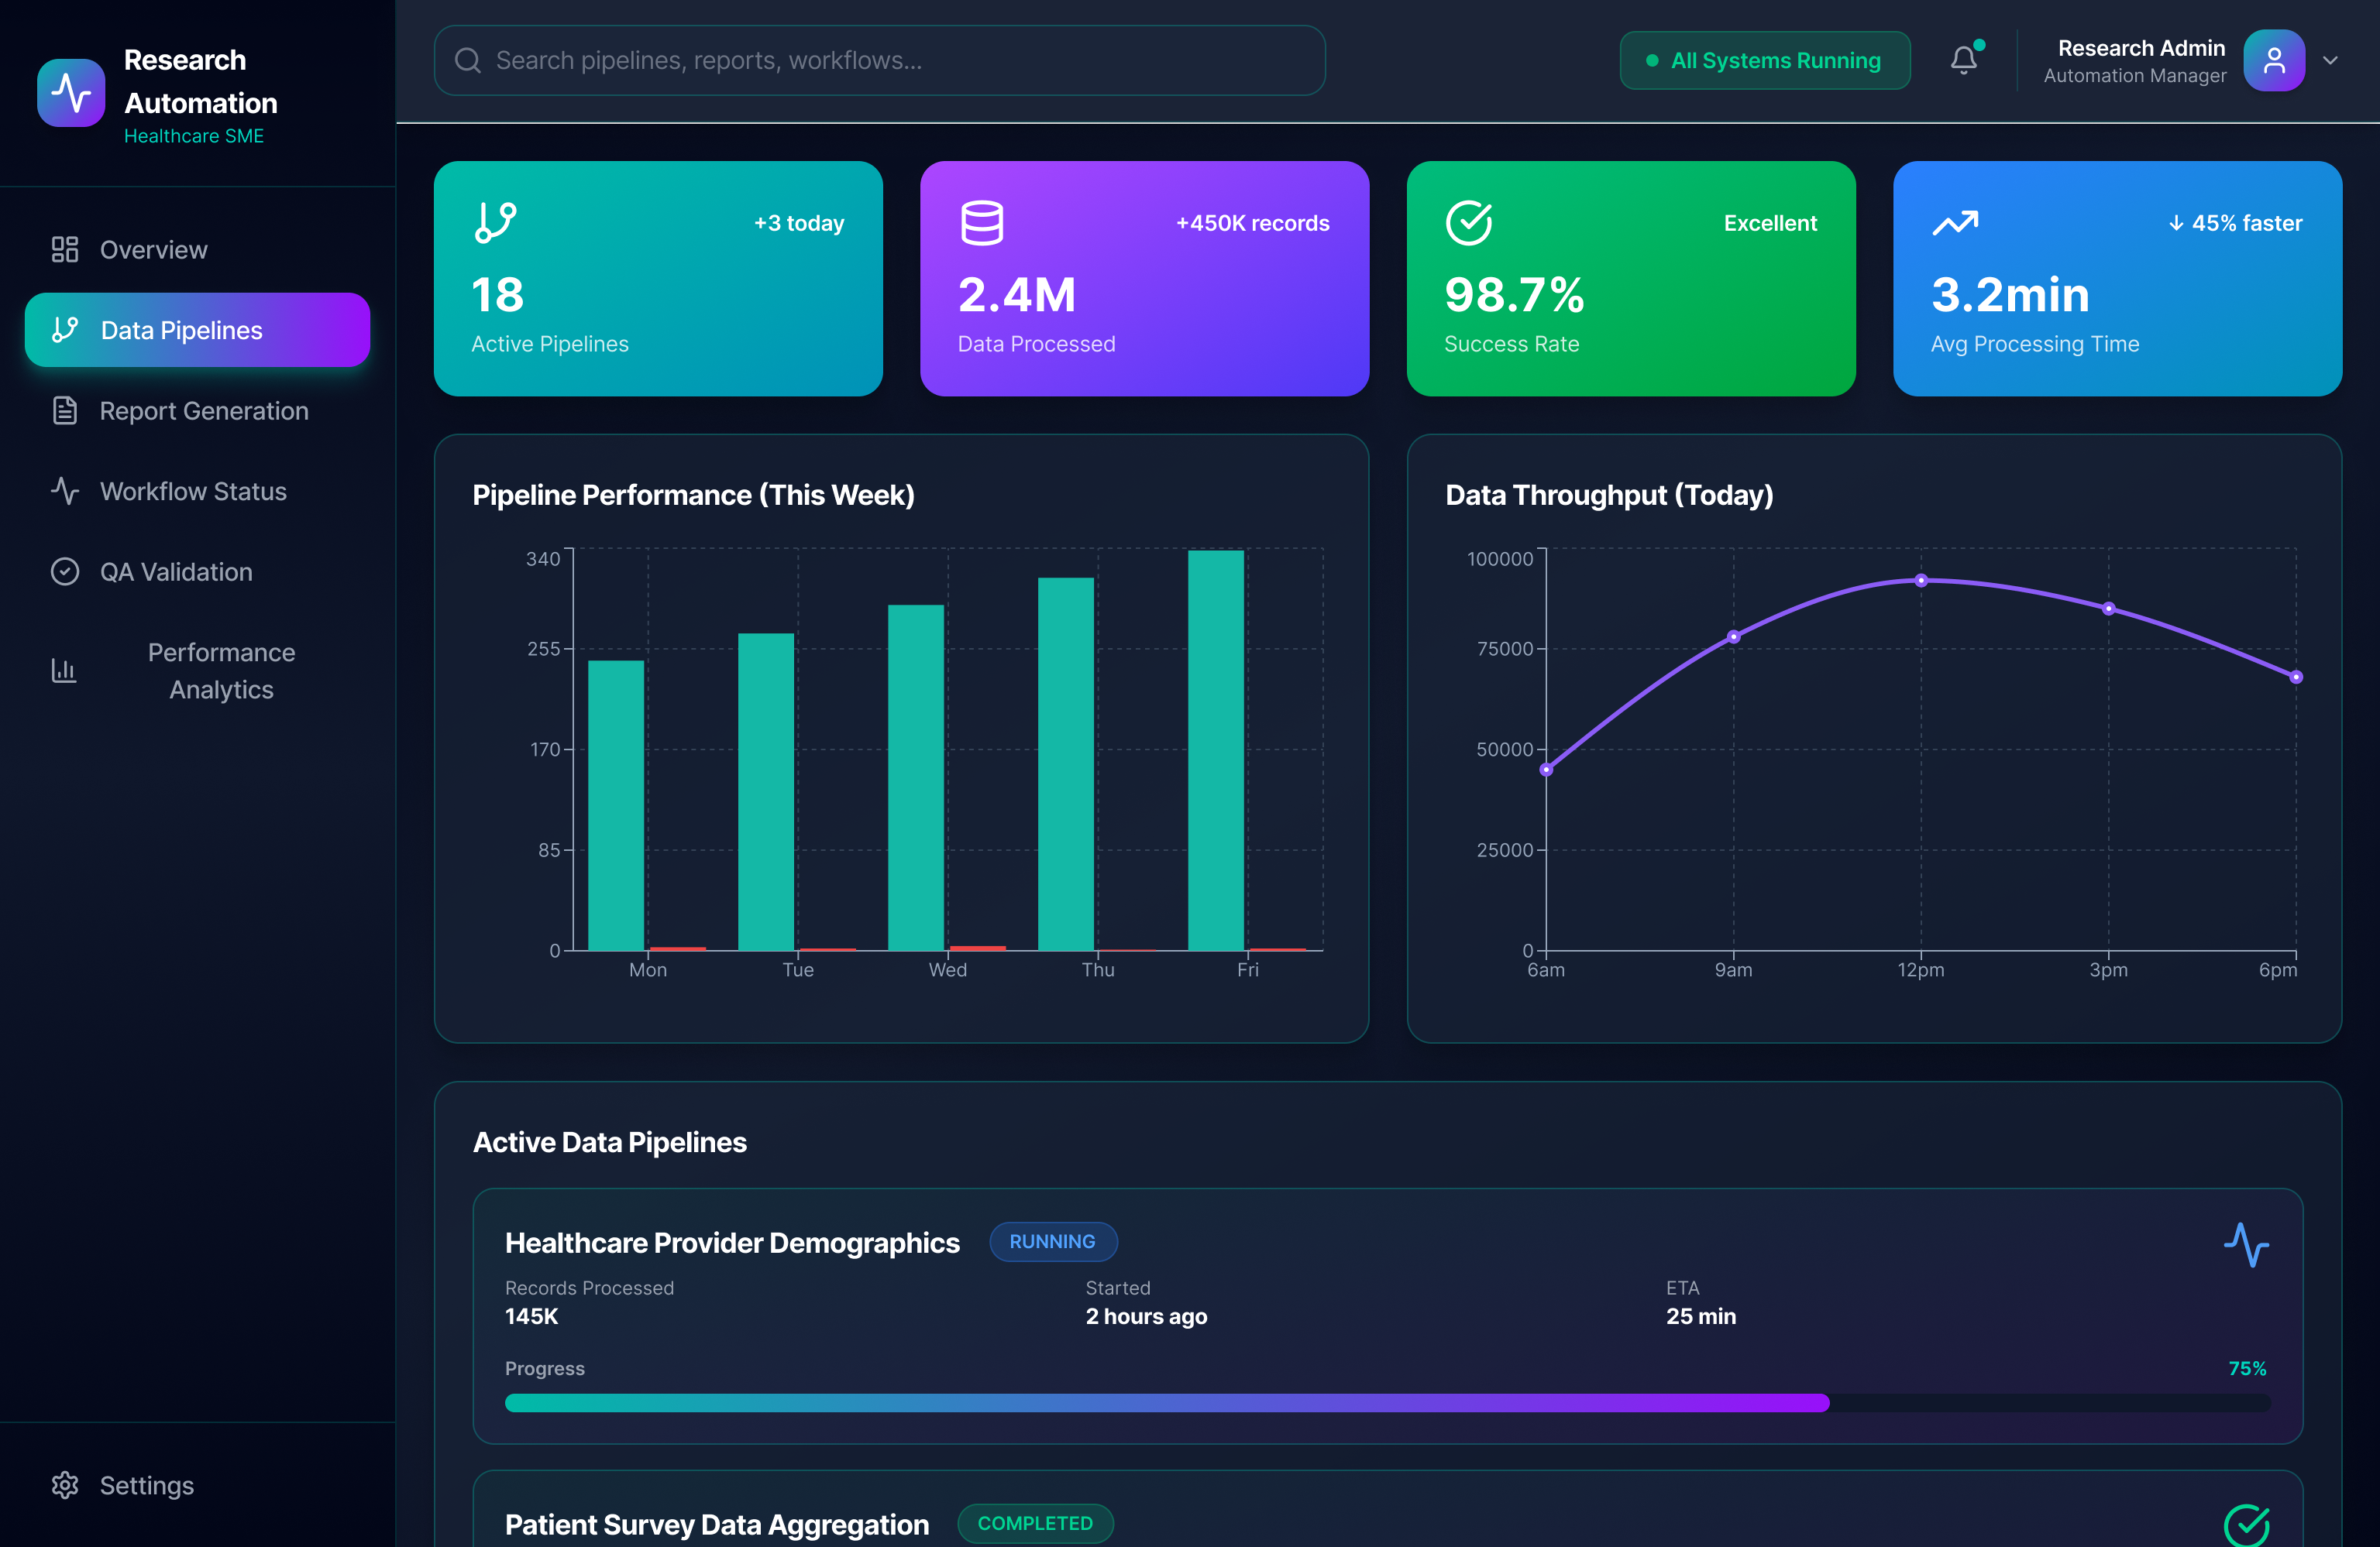The image size is (2380, 1547).
Task: Open the Performance Analytics chart icon
Action: click(x=64, y=671)
